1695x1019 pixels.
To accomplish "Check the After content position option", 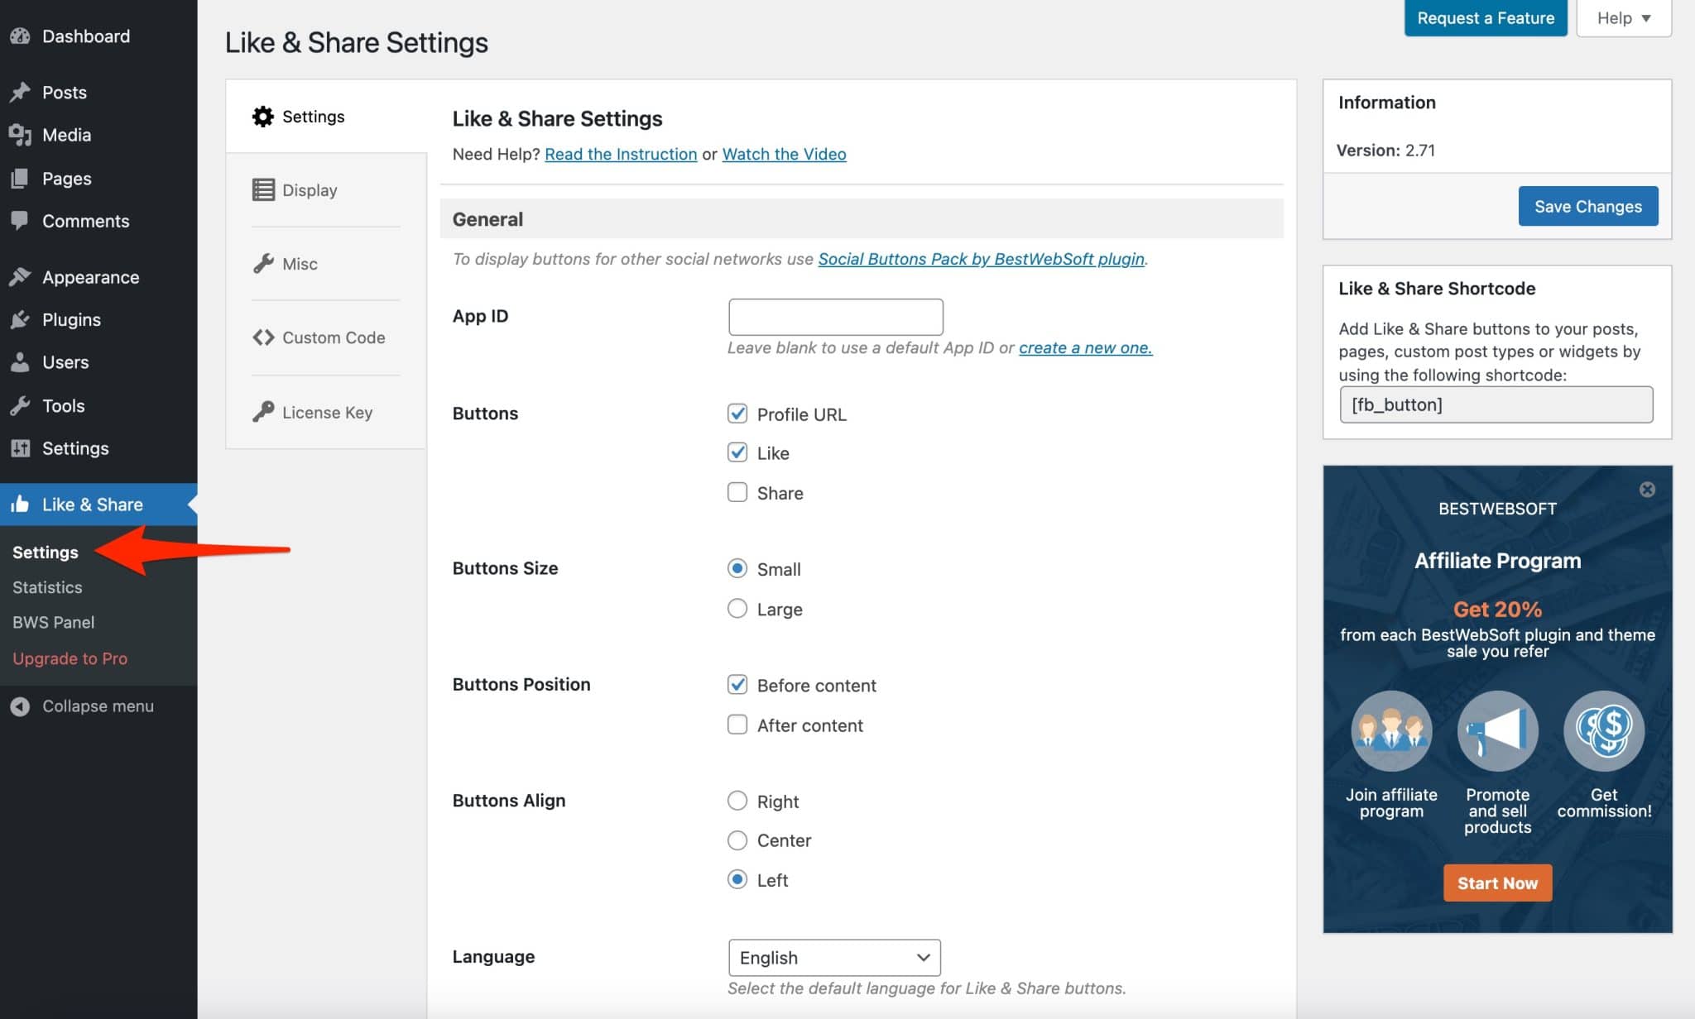I will point(737,725).
